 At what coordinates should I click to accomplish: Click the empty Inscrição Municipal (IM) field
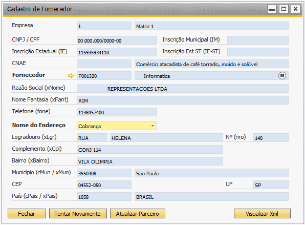pyautogui.click(x=258, y=40)
